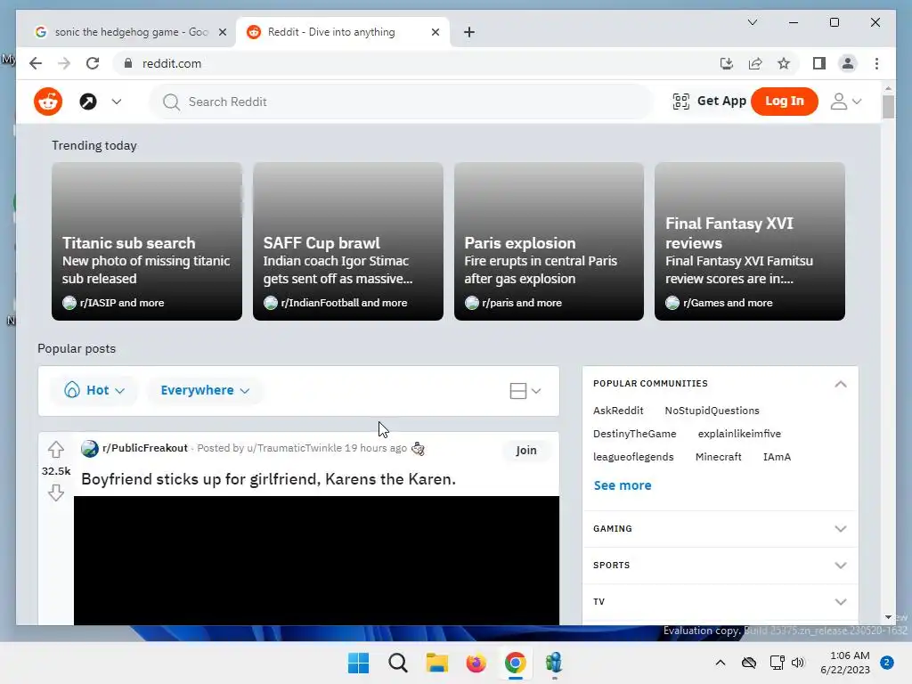Open the Paris explosion trending card
The width and height of the screenshot is (912, 684).
pyautogui.click(x=549, y=241)
